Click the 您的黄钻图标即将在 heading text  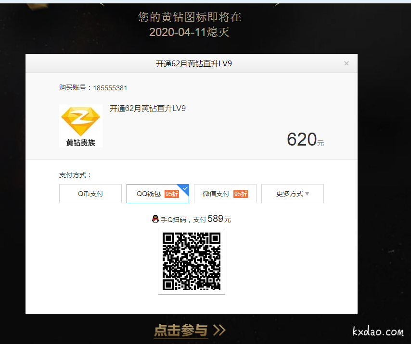pyautogui.click(x=190, y=17)
